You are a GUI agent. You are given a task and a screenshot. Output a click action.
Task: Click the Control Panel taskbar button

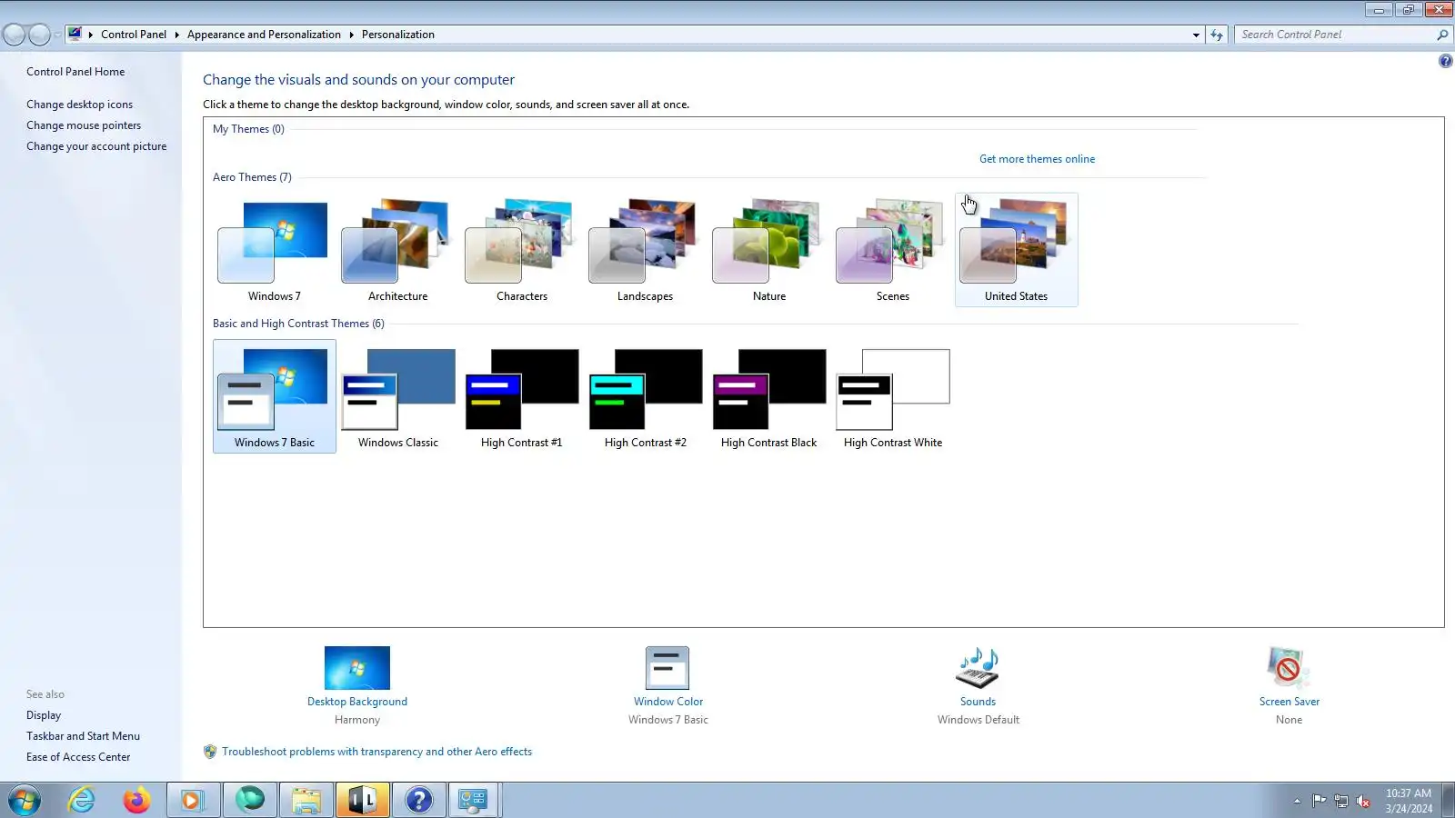[473, 801]
